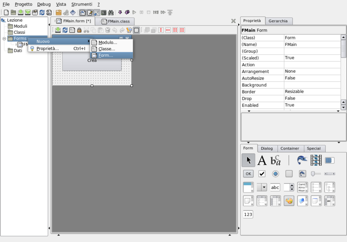Toggle the shrimp project view button in main toolbar

pyautogui.click(x=82, y=13)
